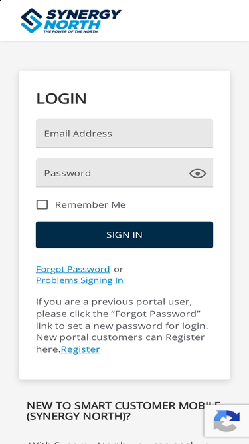Click the Remember Me label text

[90, 205]
